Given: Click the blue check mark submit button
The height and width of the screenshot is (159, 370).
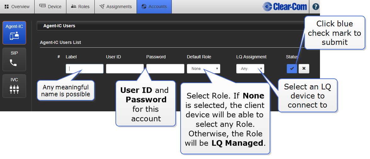Looking at the screenshot, I should click(292, 69).
